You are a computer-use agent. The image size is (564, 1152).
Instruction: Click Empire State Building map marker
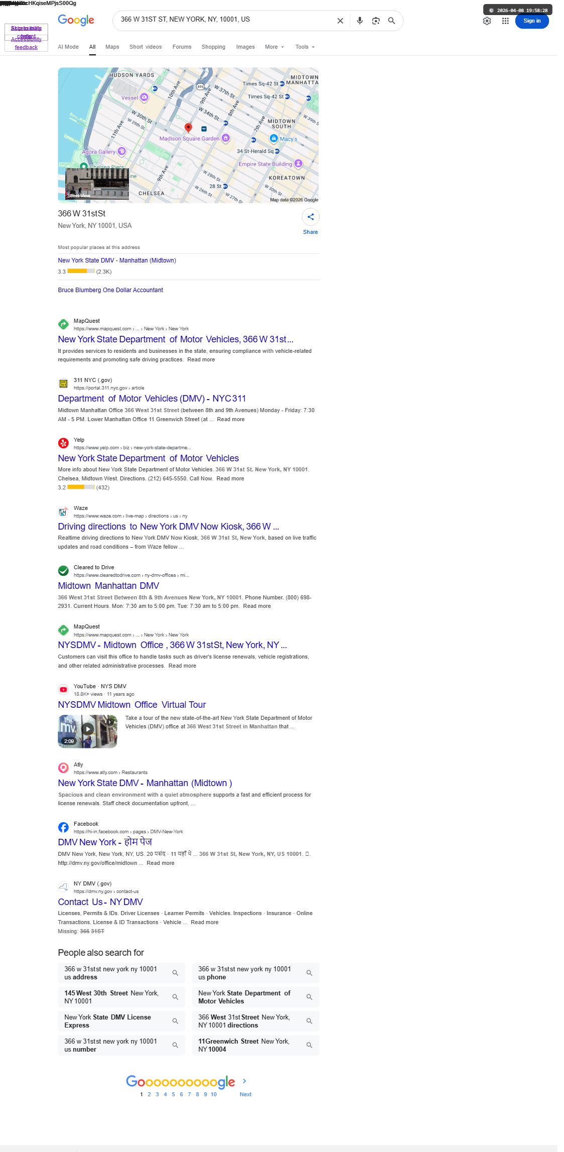[299, 164]
